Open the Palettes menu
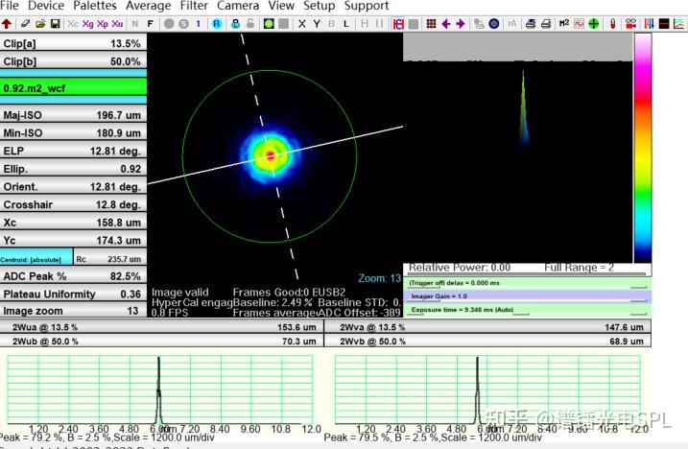The height and width of the screenshot is (449, 688). (x=94, y=6)
